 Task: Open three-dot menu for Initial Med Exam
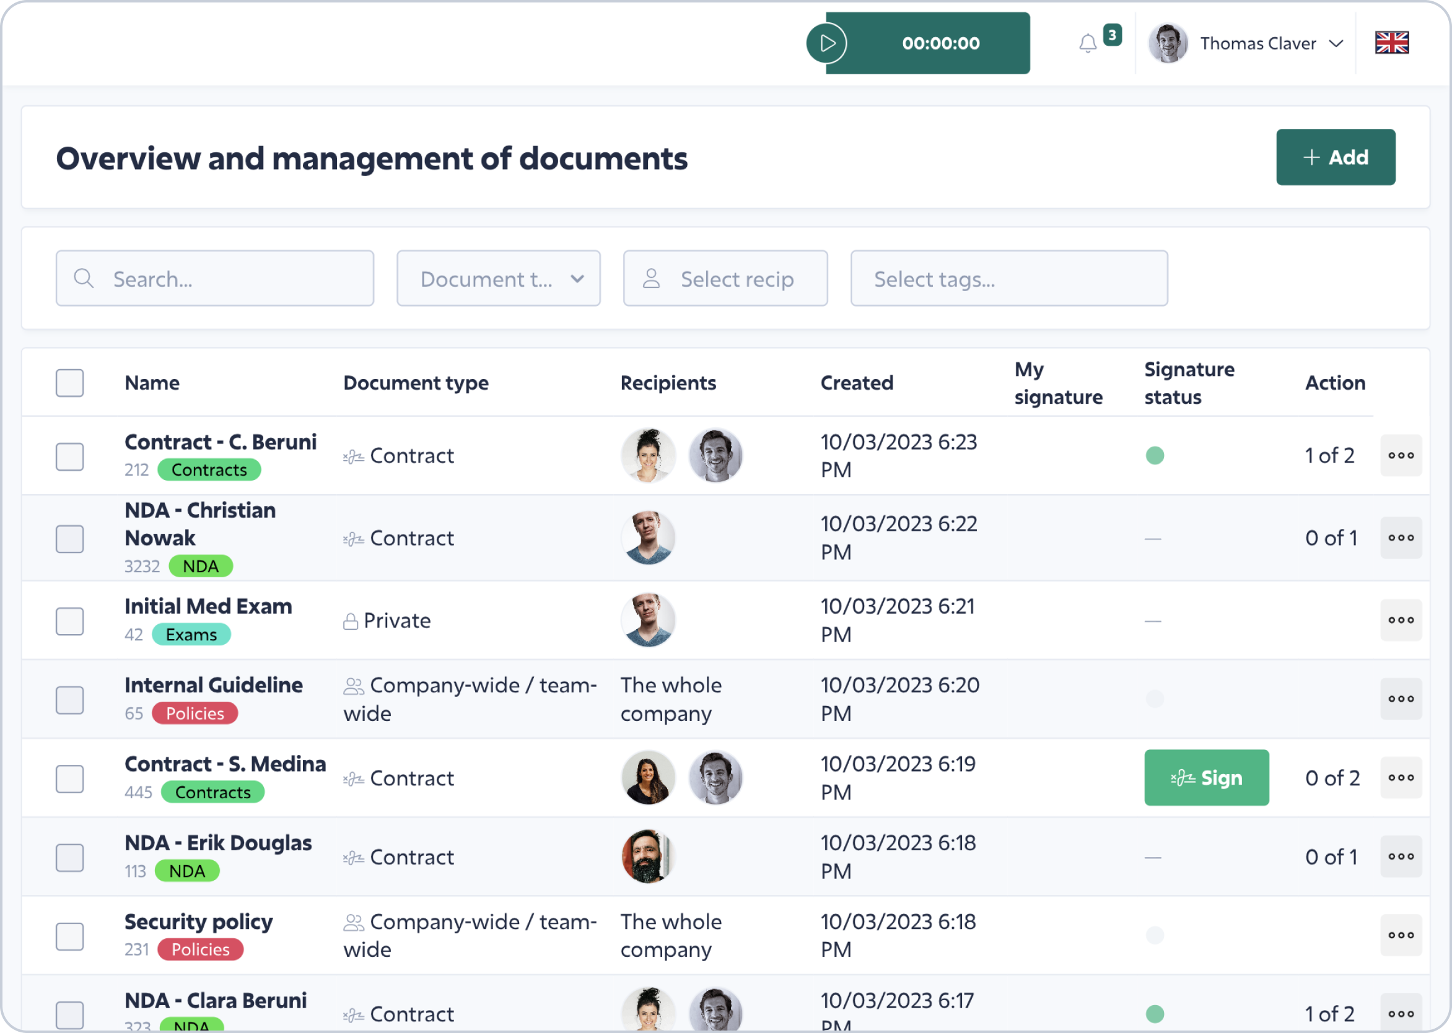coord(1401,620)
